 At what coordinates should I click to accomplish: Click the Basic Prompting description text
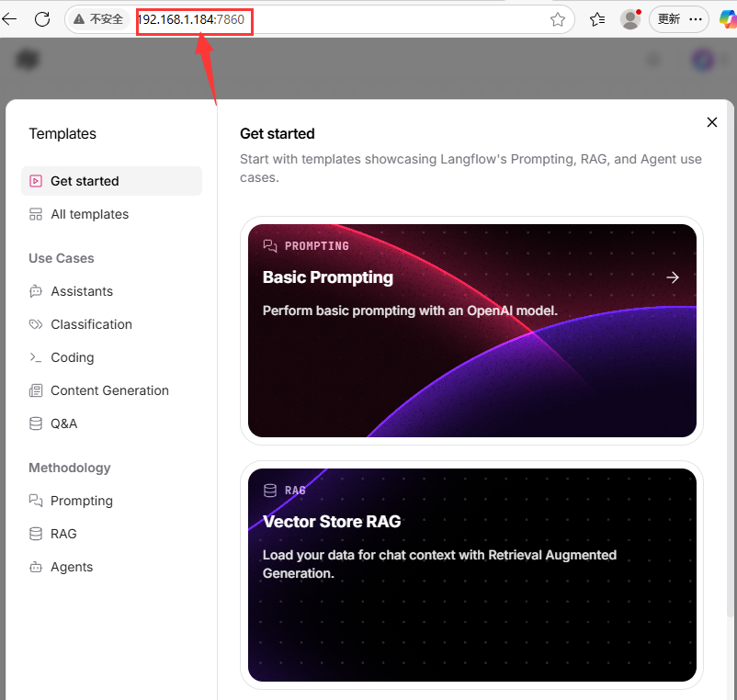[x=410, y=310]
